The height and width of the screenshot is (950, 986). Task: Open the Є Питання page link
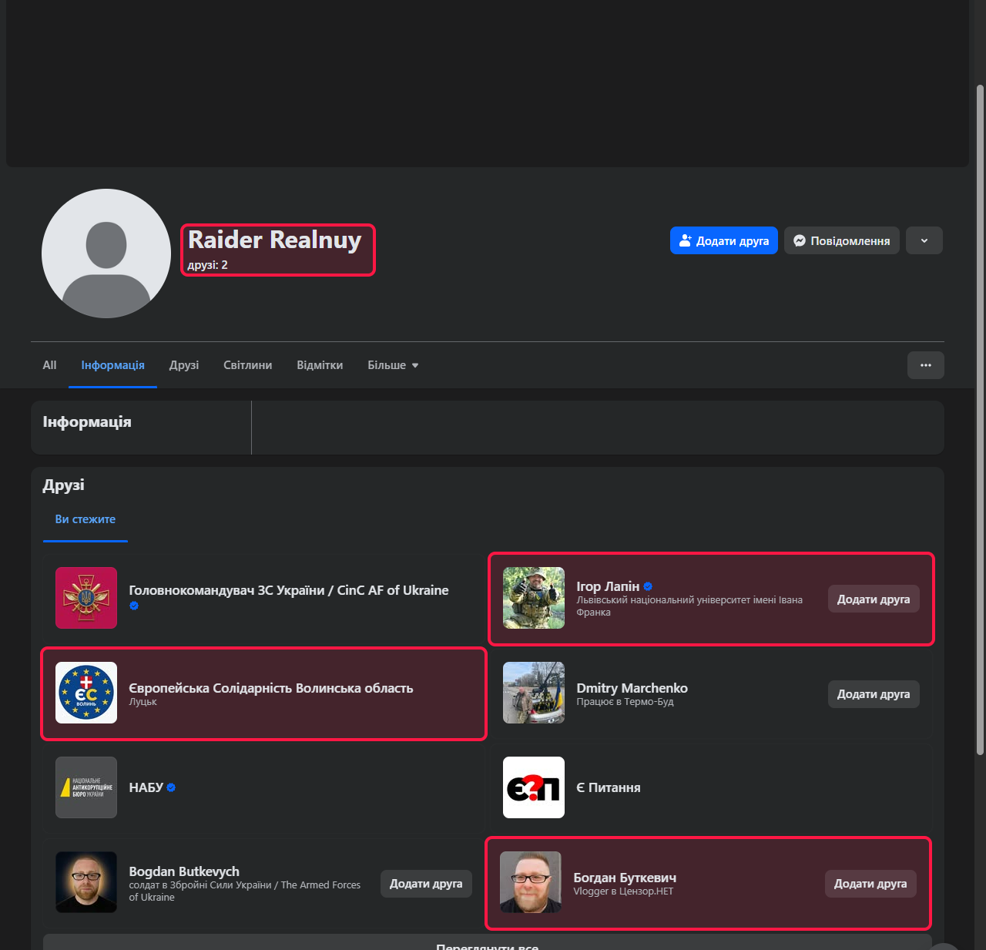tap(609, 787)
